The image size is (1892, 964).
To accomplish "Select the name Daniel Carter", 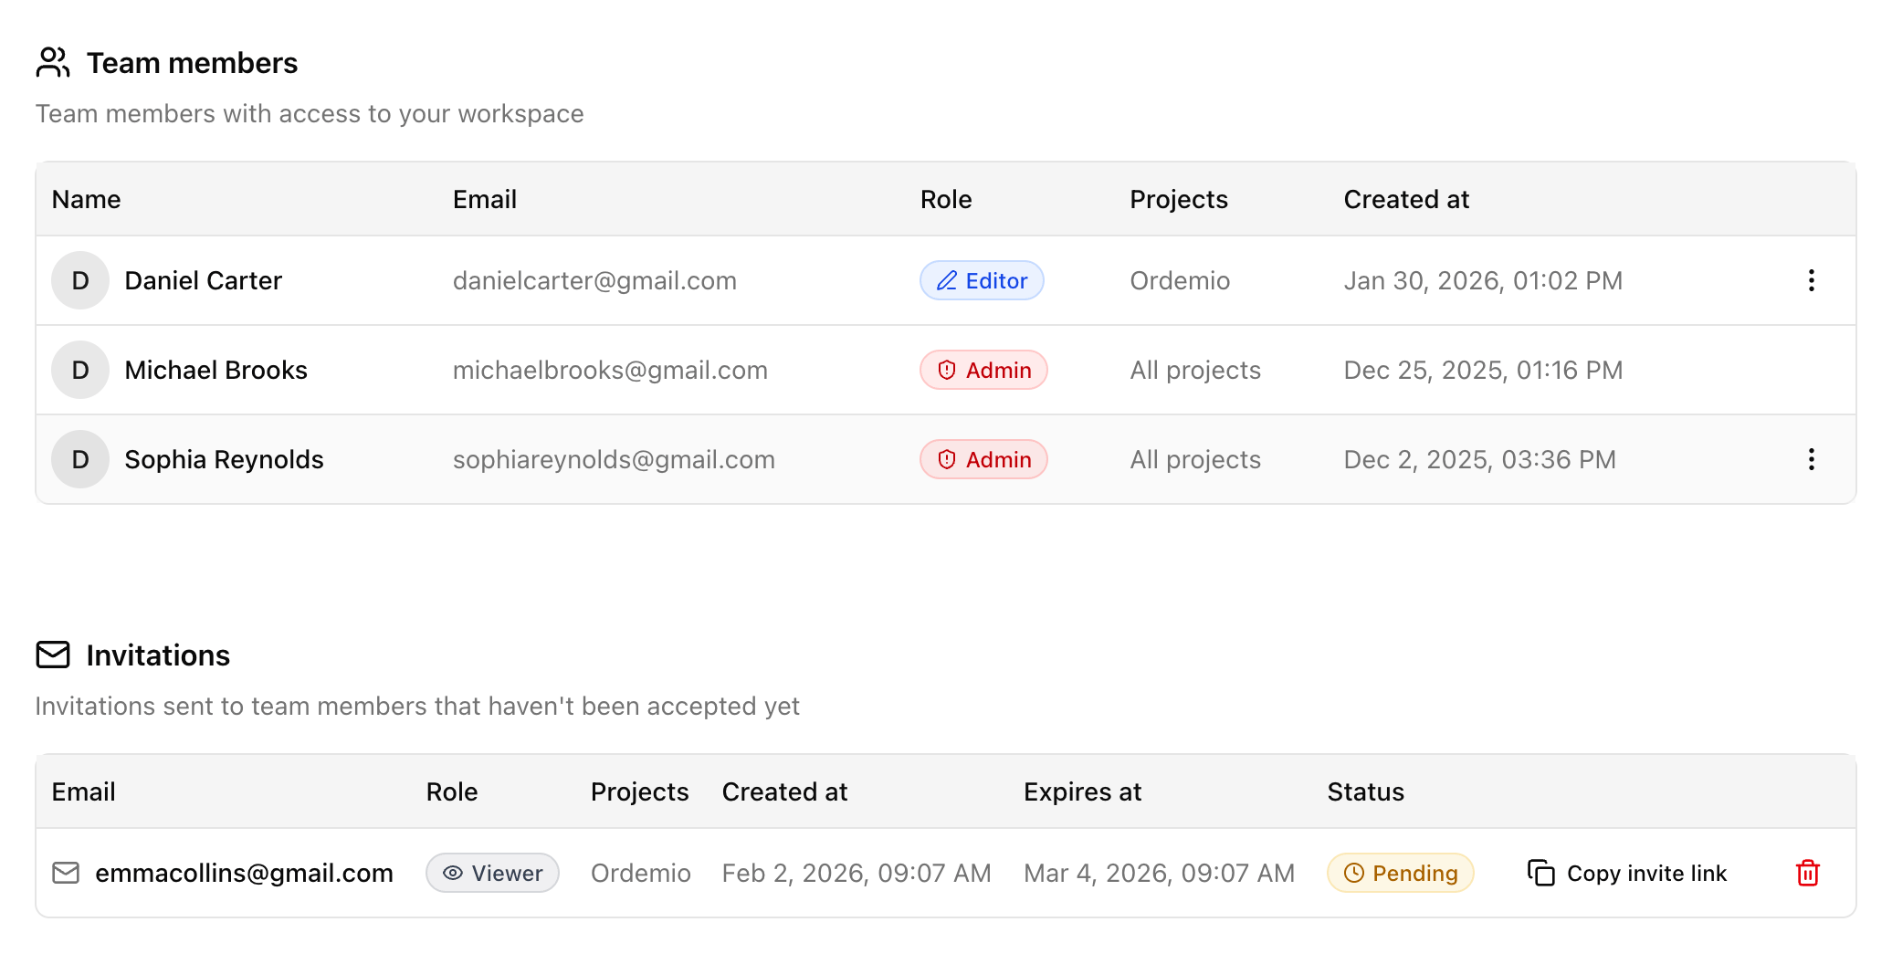I will coord(203,280).
